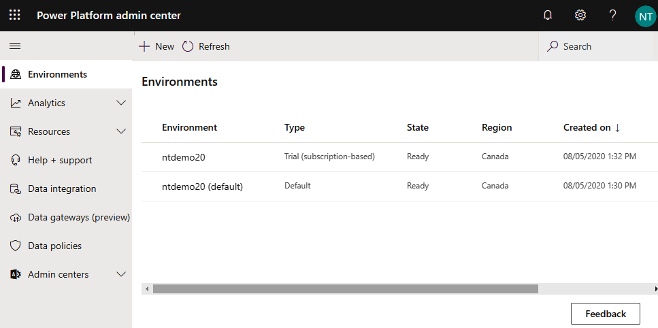This screenshot has height=328, width=658.
Task: Click the scrollbar right arrow
Action: pos(655,289)
